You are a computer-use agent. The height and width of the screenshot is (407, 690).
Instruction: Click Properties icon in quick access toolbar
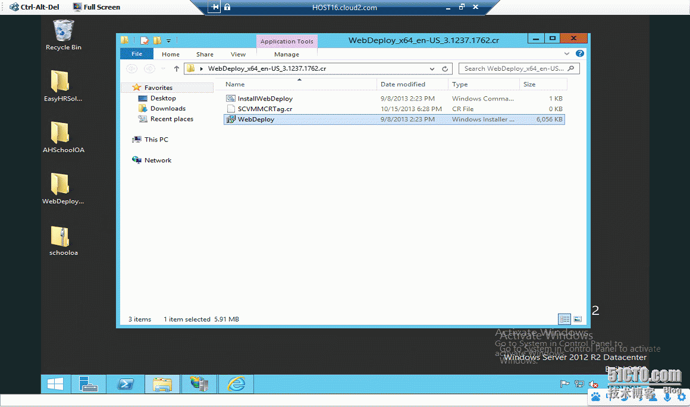(145, 40)
